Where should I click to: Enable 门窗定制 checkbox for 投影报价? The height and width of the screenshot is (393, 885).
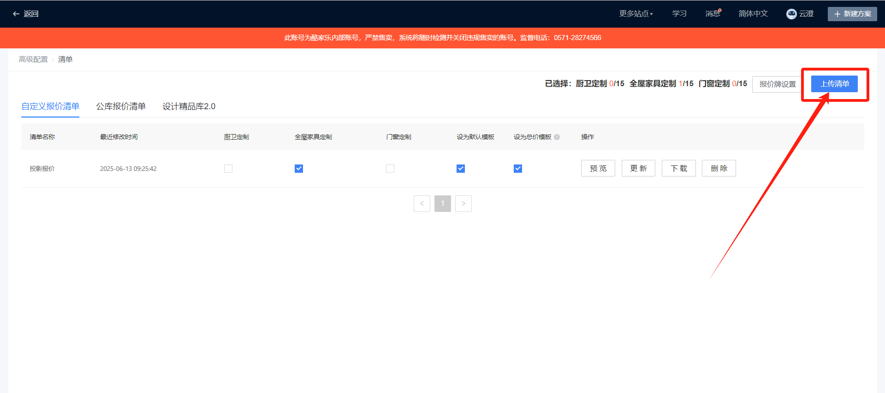tap(390, 169)
